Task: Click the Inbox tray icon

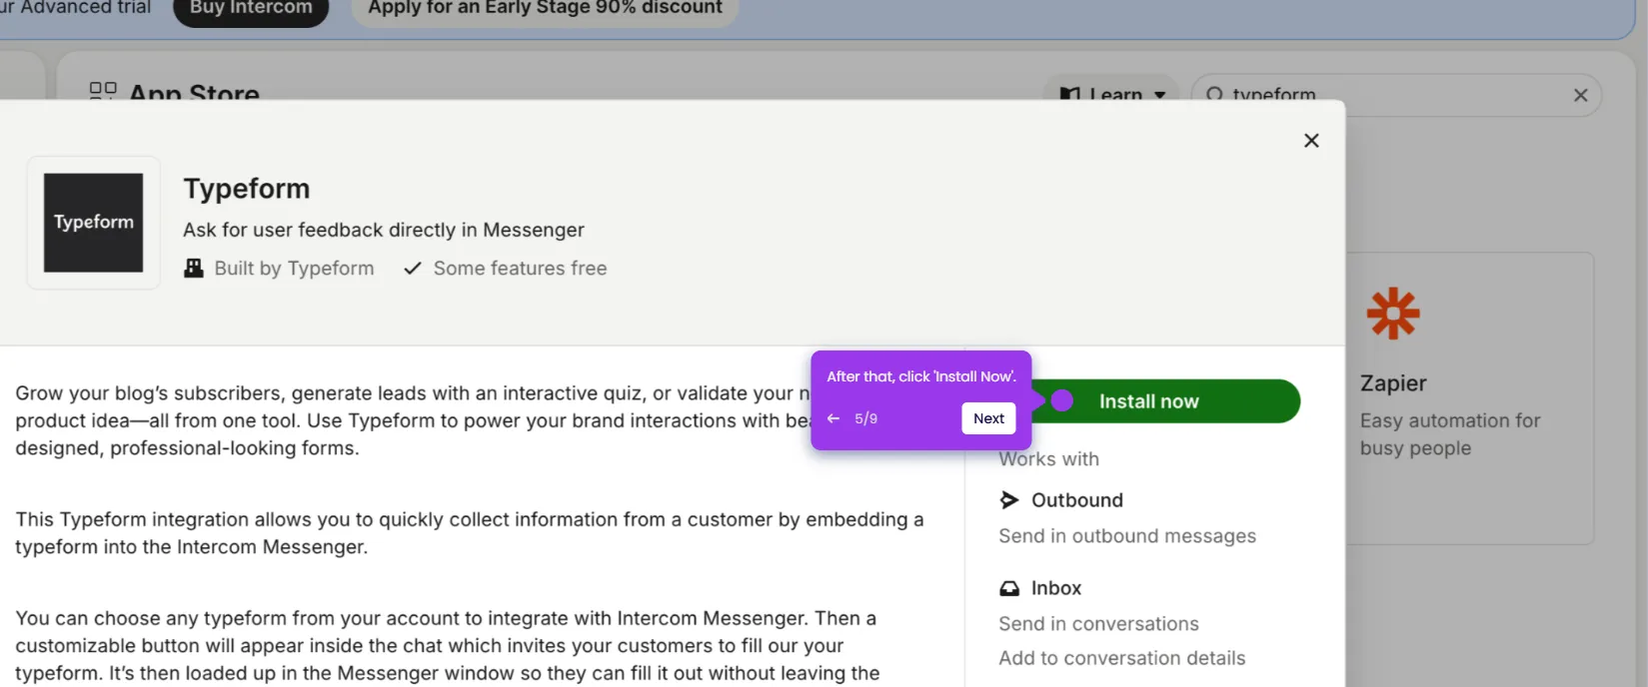Action: click(x=1009, y=588)
